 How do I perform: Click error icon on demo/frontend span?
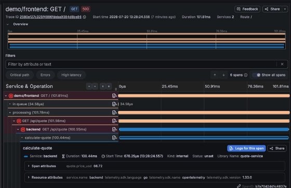point(11,96)
